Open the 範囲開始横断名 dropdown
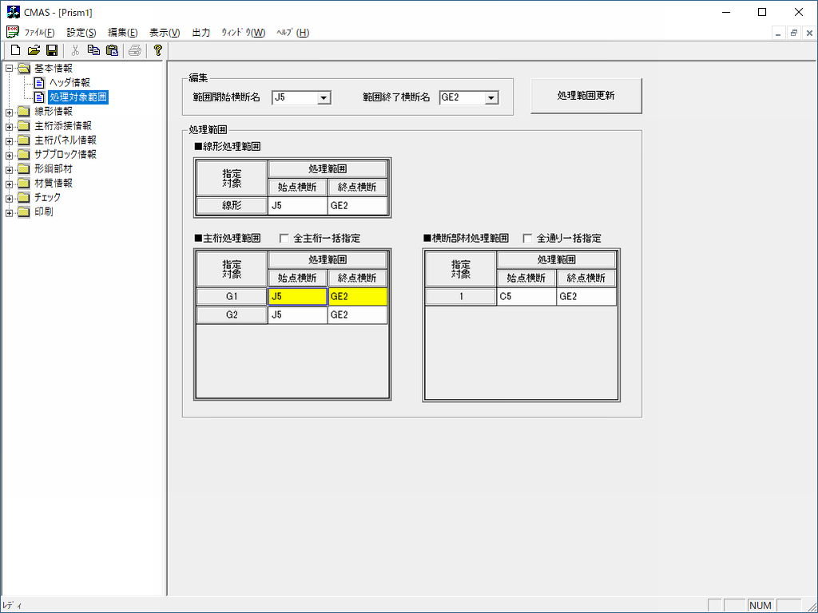Screen dimensions: 818x613 [x=324, y=97]
